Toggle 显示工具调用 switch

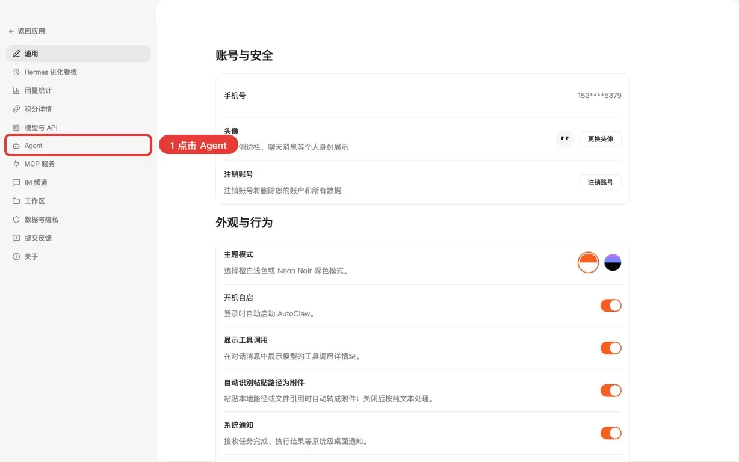[611, 348]
